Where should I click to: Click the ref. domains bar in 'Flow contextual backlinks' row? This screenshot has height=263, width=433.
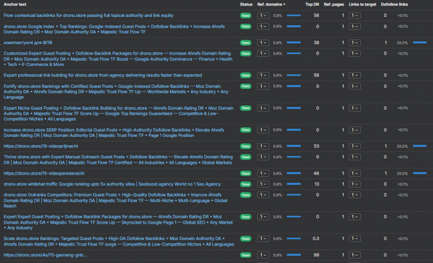coord(294,15)
